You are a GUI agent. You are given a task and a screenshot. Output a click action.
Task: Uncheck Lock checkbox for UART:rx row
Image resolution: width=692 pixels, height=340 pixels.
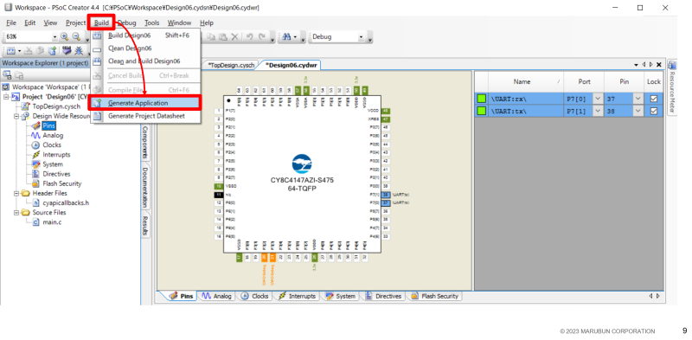[x=654, y=99]
